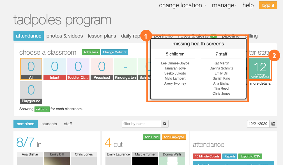The width and height of the screenshot is (283, 165).
Task: Open the "Change Metric" dropdown
Action: coord(114,52)
